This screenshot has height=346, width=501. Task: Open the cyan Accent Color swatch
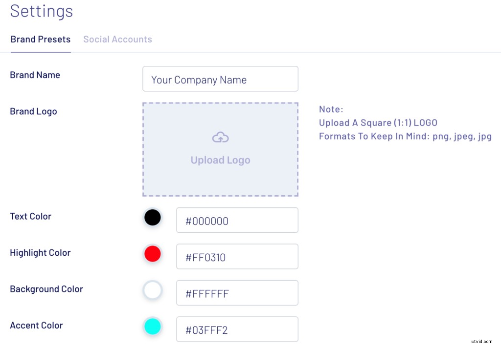(153, 326)
